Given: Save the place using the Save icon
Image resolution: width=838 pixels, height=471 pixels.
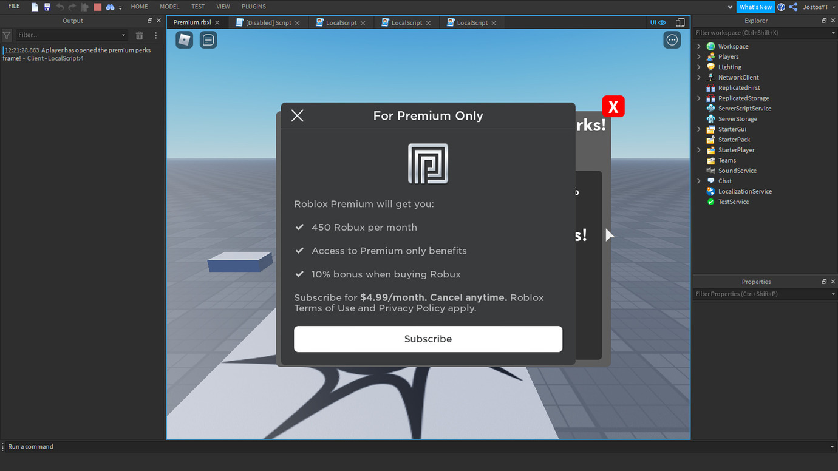Looking at the screenshot, I should (48, 6).
